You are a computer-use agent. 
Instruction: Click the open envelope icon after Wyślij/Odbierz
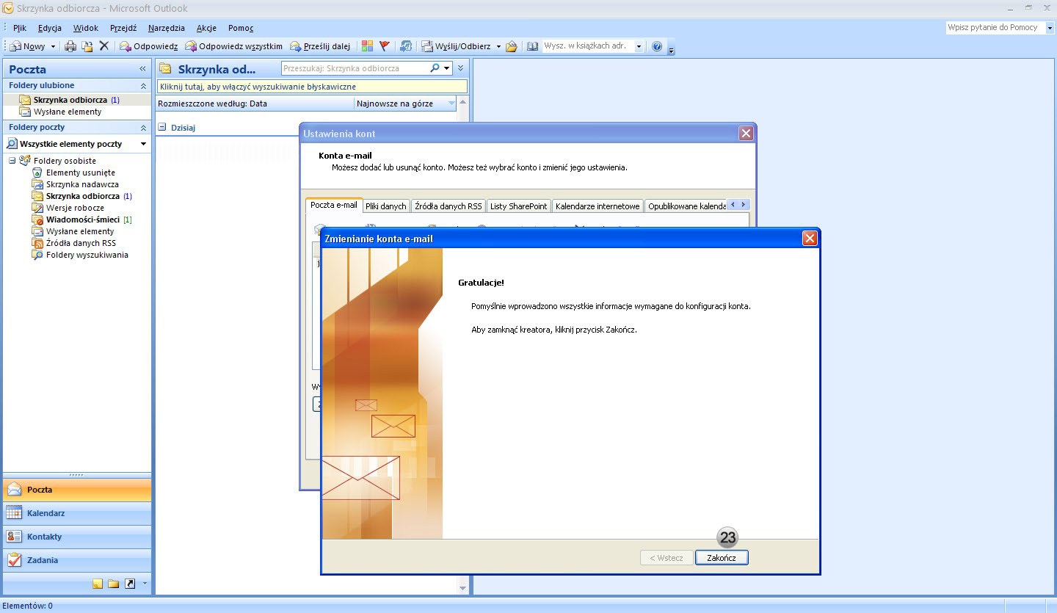(x=512, y=46)
